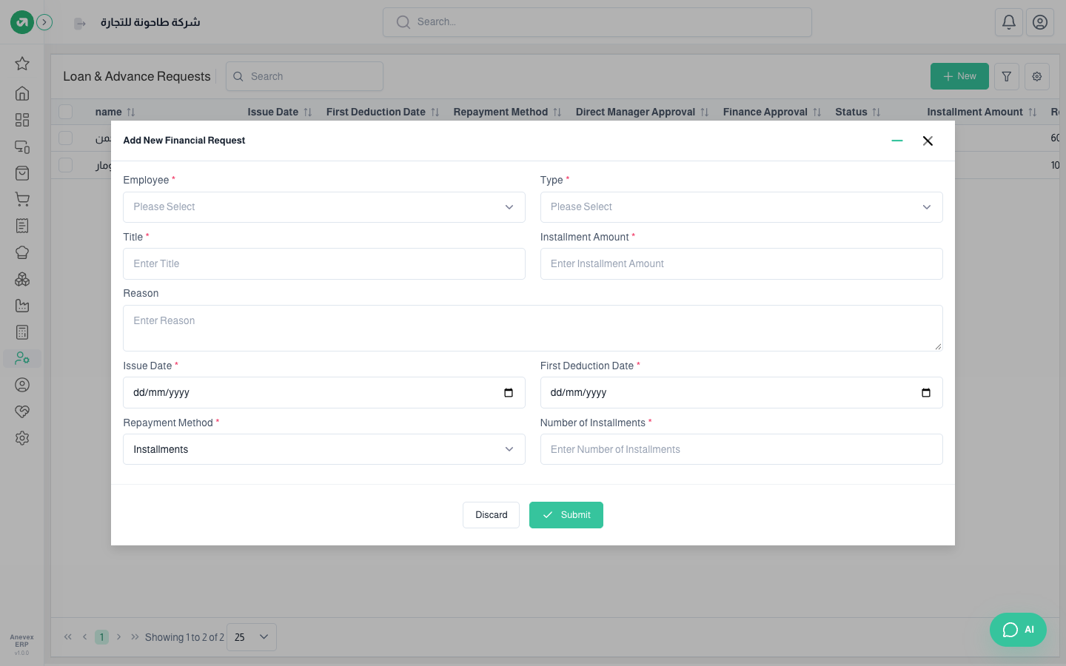Close the Add New Financial Request dialog
Image resolution: width=1066 pixels, height=666 pixels.
coord(928,141)
